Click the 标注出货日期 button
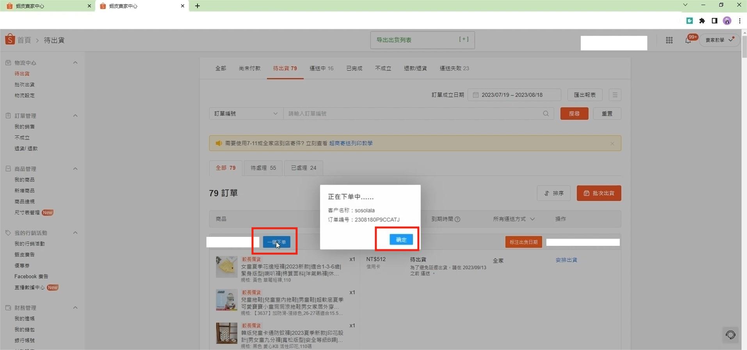This screenshot has width=747, height=350. pos(523,242)
